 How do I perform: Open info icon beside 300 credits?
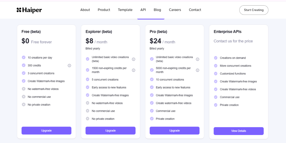[x=69, y=66]
